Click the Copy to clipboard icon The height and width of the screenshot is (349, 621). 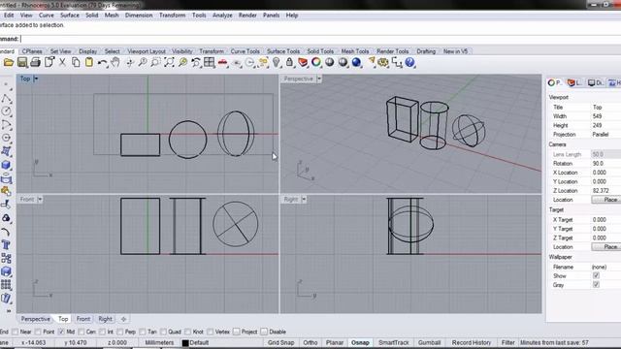pyautogui.click(x=76, y=62)
